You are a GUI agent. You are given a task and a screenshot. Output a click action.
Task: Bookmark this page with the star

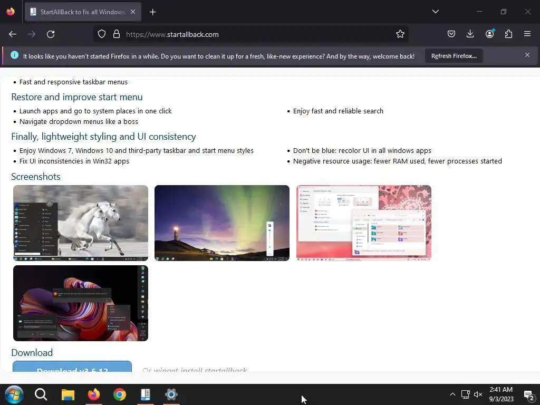tap(400, 34)
